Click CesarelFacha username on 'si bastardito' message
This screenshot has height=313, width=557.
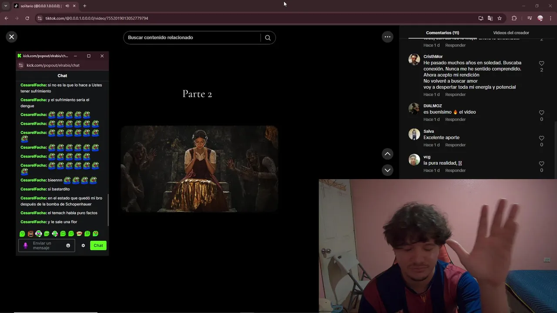tap(34, 189)
